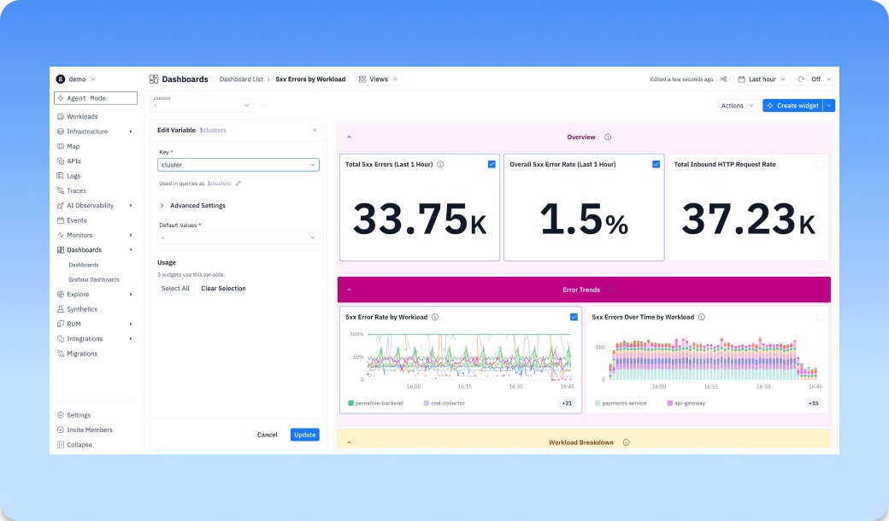Open the Key cluster dropdown

coord(238,165)
